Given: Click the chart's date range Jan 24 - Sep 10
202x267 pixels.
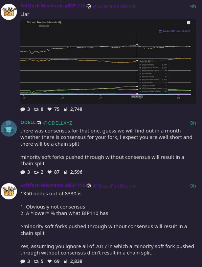Looking at the screenshot, I should pos(175,31).
